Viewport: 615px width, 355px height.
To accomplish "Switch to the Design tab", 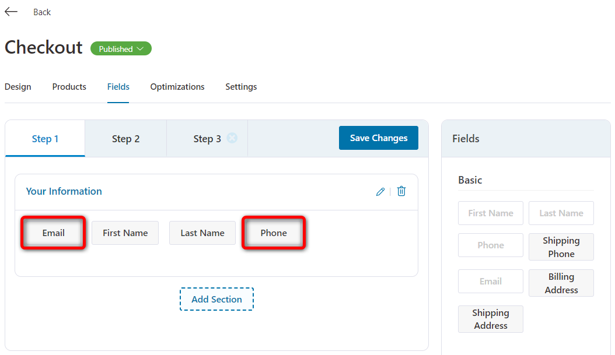I will [x=18, y=87].
